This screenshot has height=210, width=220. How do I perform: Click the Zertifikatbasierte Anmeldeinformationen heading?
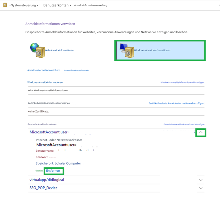(x=49, y=103)
